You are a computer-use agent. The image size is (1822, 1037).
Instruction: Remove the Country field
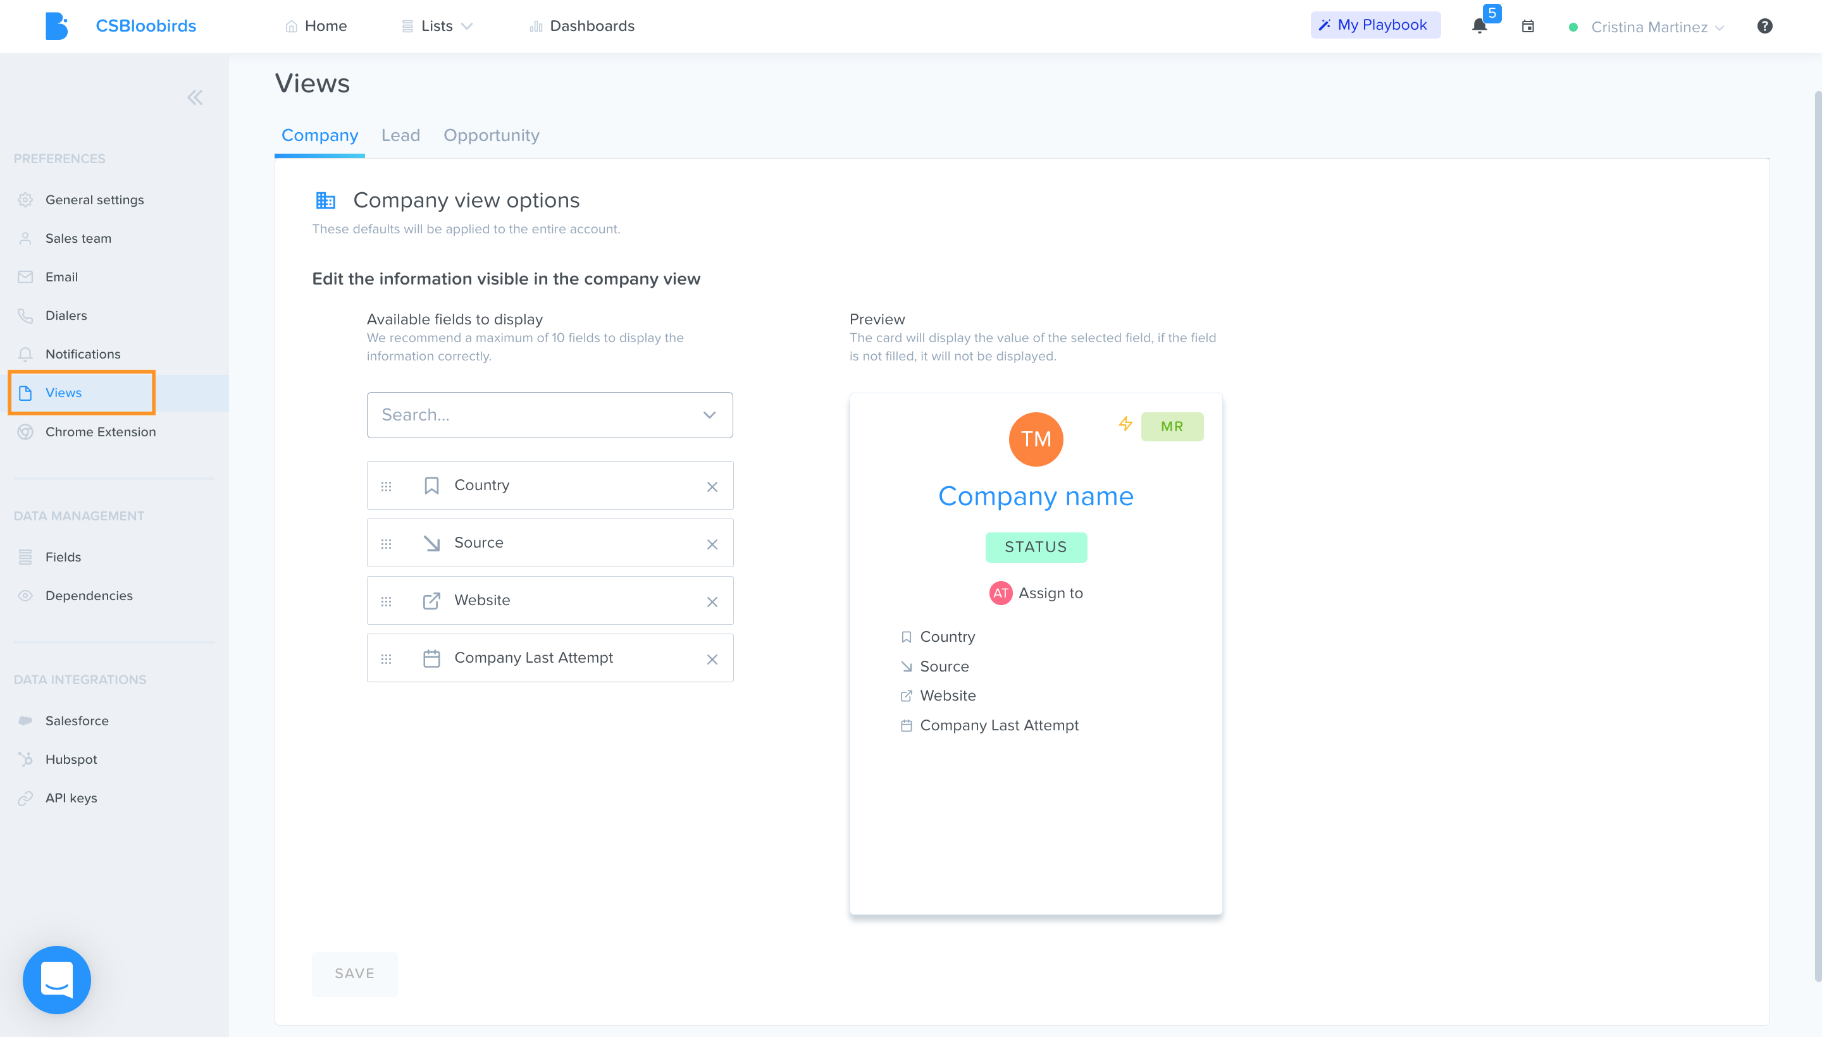(x=712, y=486)
